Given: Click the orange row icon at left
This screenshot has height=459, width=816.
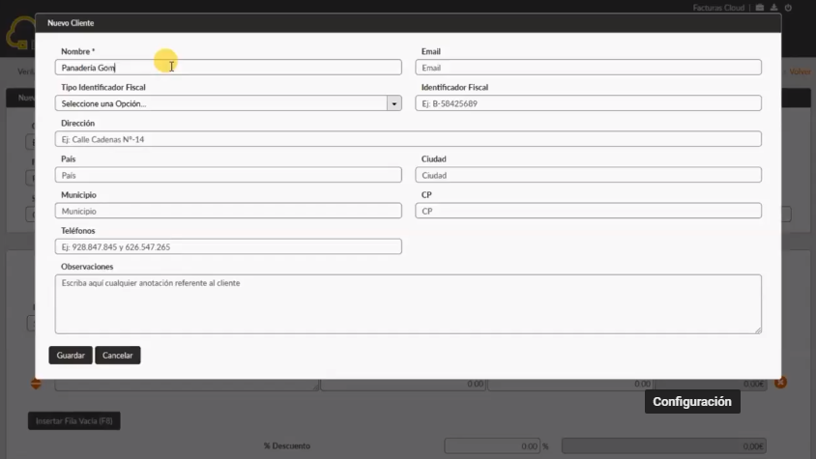Looking at the screenshot, I should pos(37,384).
